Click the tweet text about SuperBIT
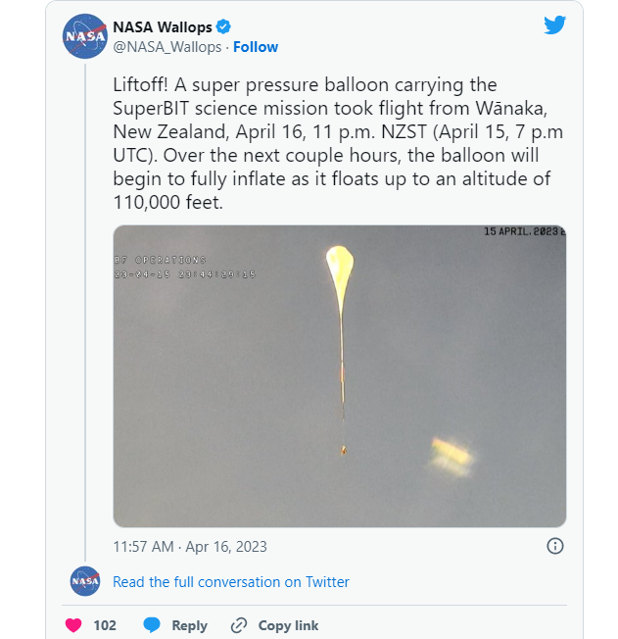Viewport: 618px width, 639px height. (338, 143)
